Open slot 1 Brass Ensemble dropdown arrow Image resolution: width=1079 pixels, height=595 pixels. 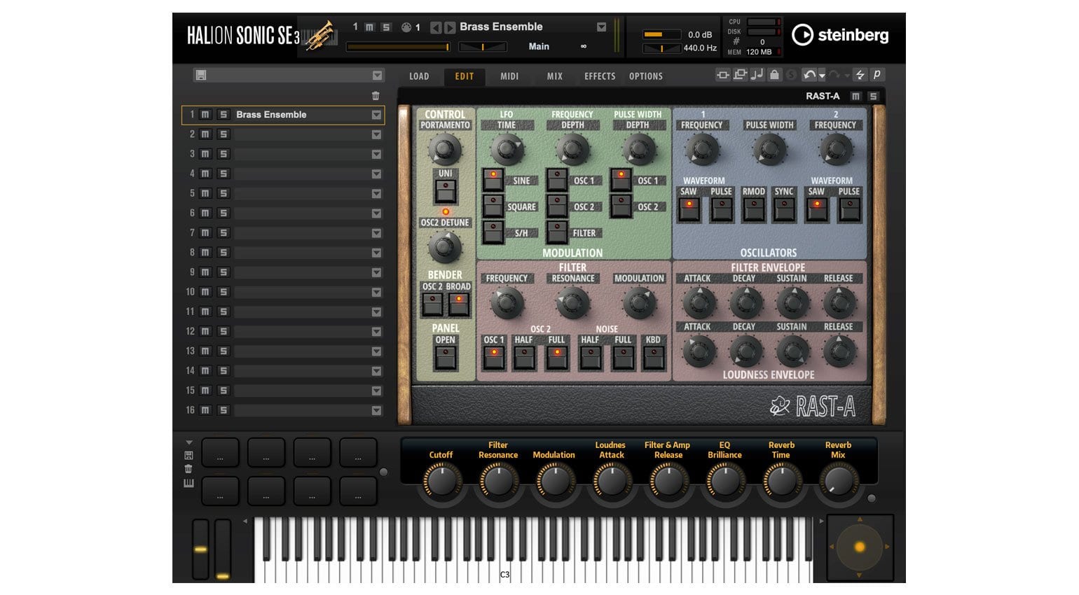pyautogui.click(x=376, y=115)
